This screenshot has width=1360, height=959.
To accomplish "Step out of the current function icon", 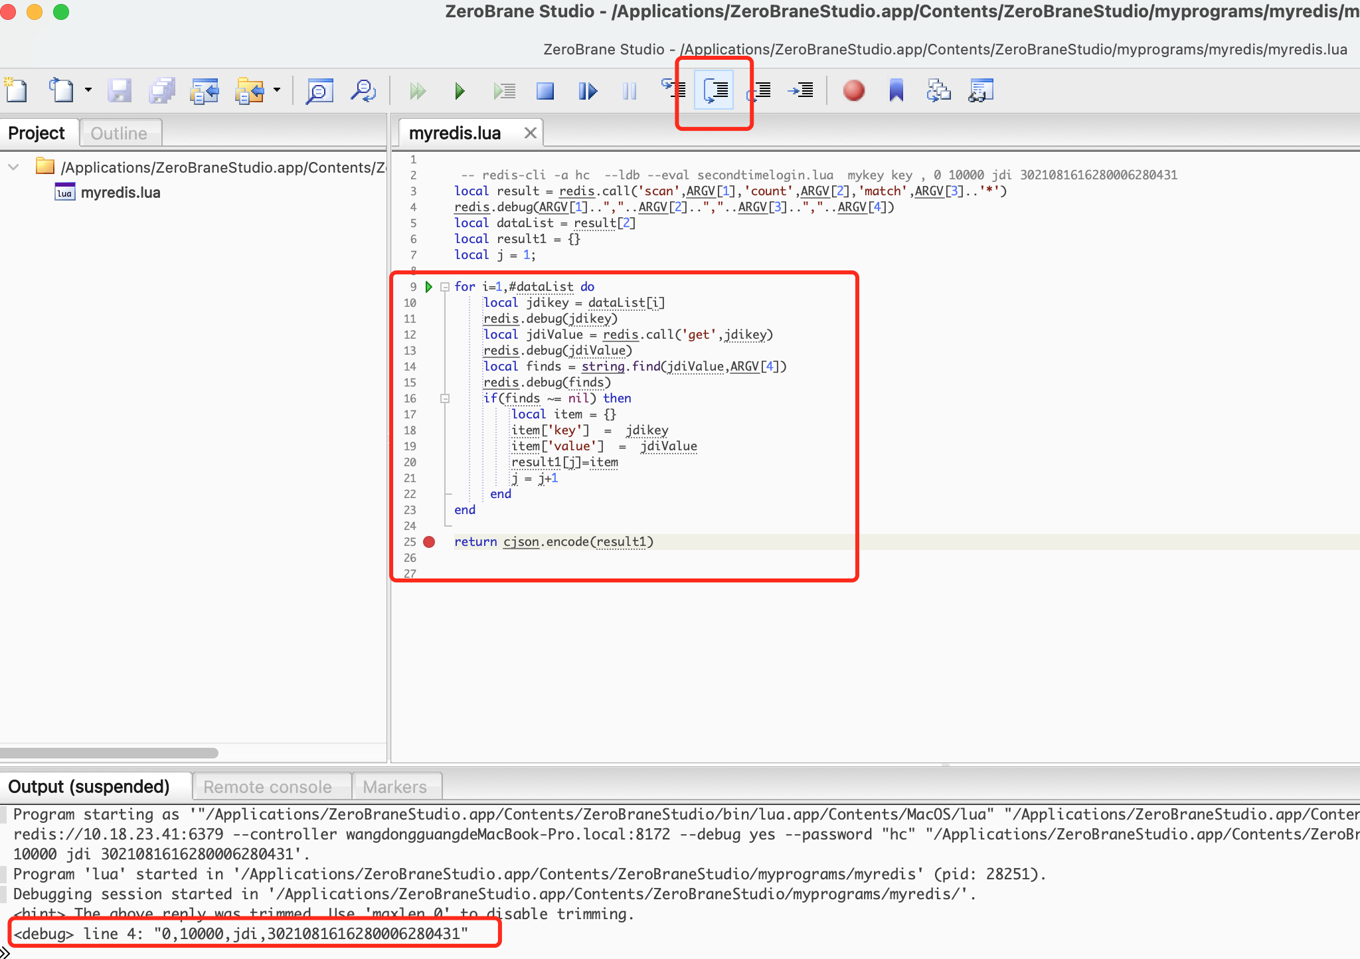I will [760, 90].
